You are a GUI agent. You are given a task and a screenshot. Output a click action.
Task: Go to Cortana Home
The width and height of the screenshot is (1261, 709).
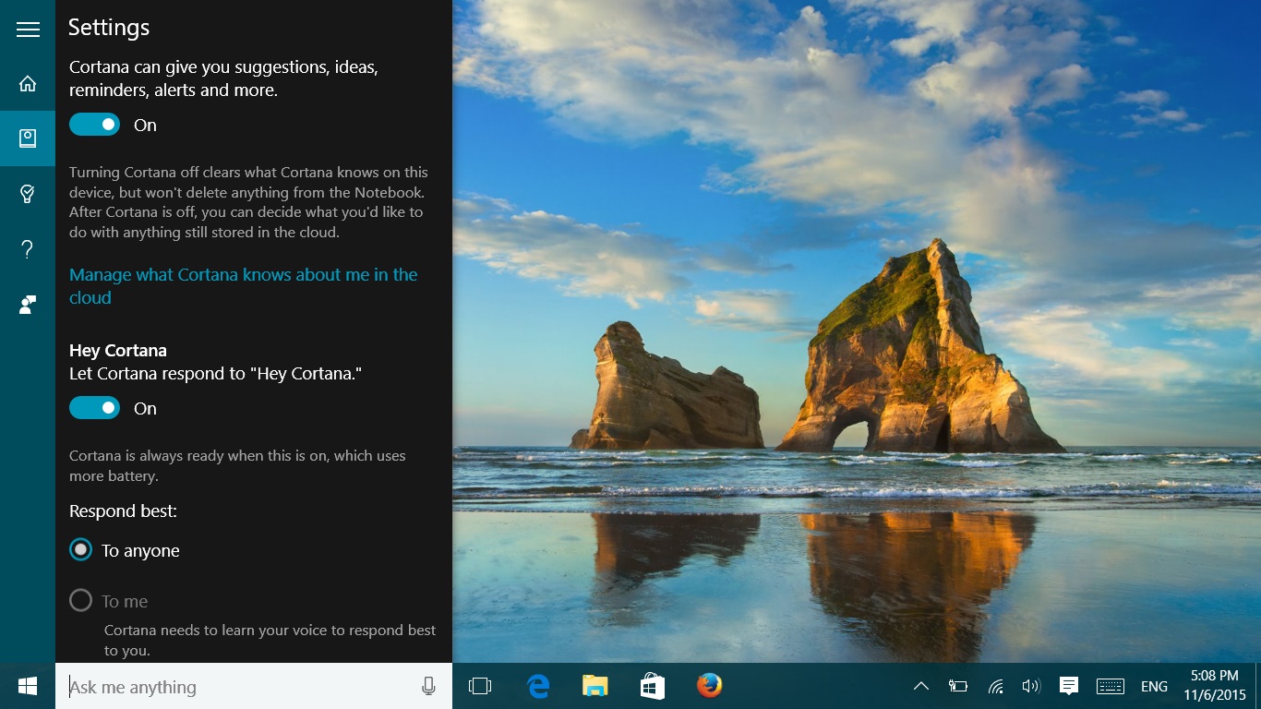tap(28, 84)
